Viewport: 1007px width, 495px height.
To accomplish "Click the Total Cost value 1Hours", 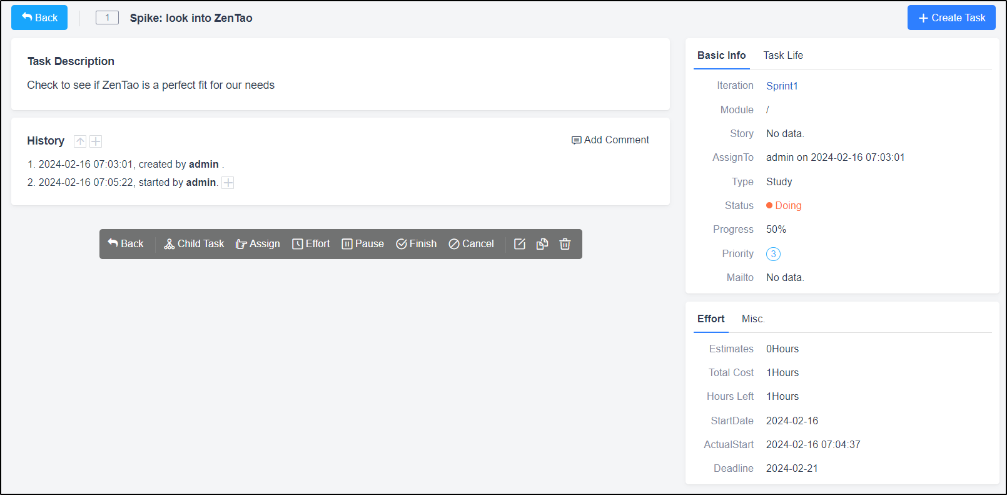I will pos(782,372).
